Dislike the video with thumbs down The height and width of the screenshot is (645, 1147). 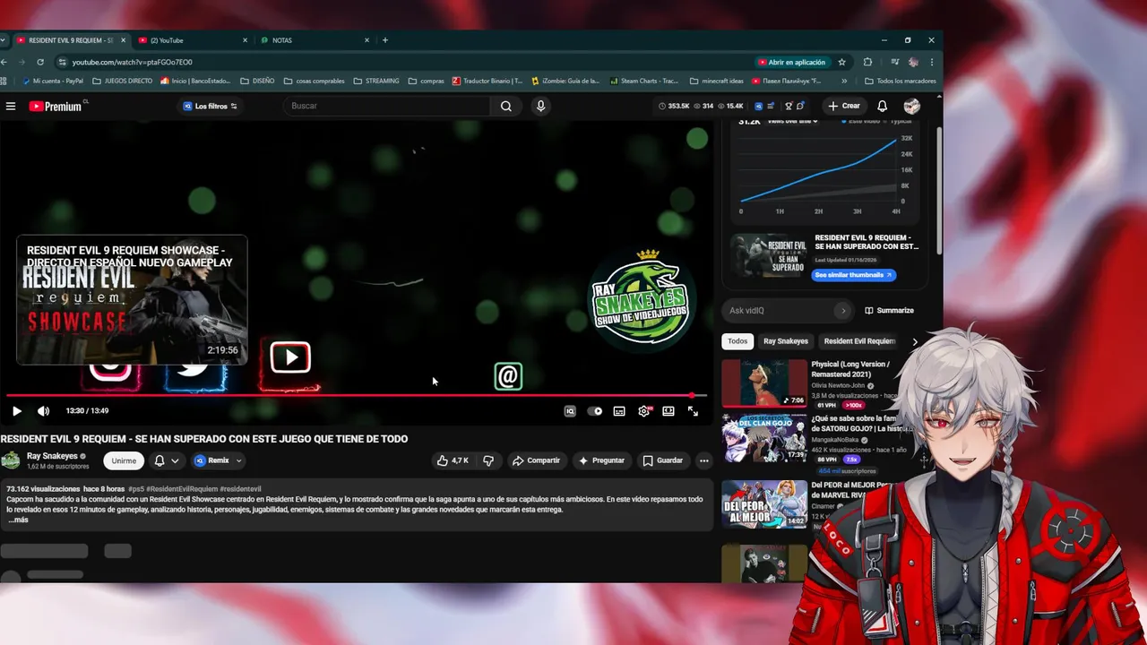pos(488,460)
